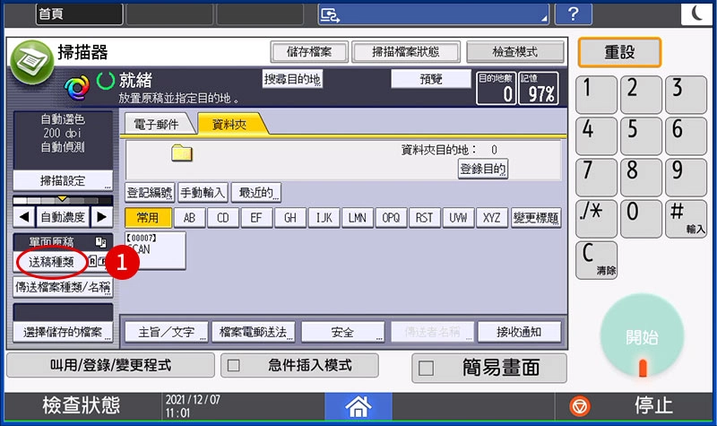Select the OPQ index tab
The image size is (717, 426).
pos(391,218)
